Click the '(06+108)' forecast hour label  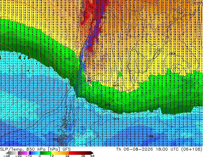192,149
